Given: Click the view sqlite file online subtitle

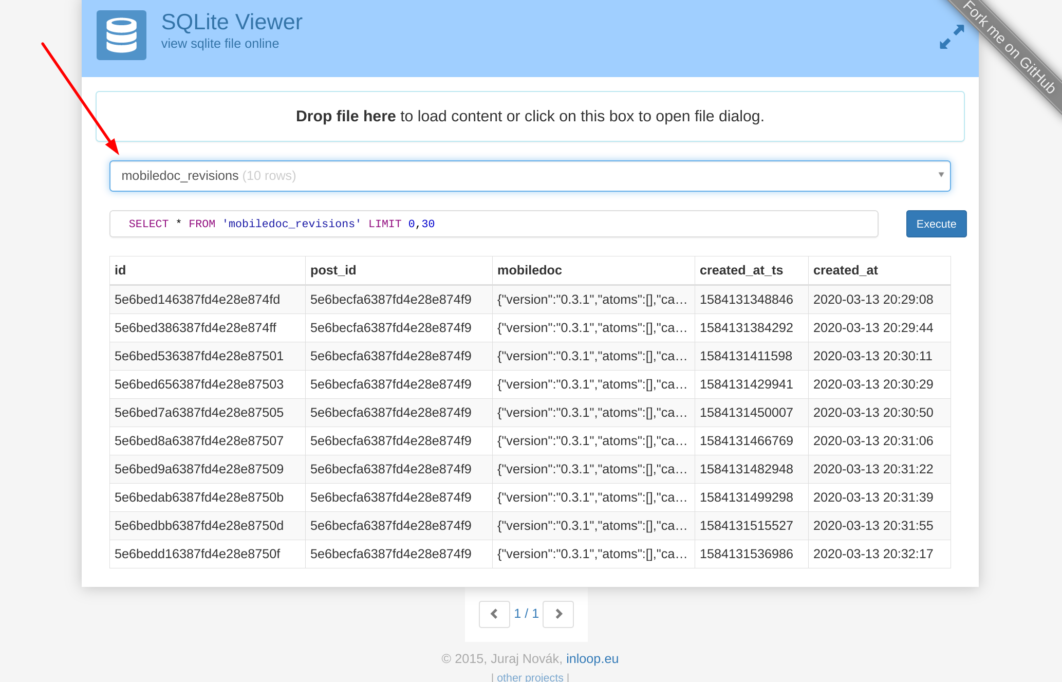Looking at the screenshot, I should [x=220, y=44].
